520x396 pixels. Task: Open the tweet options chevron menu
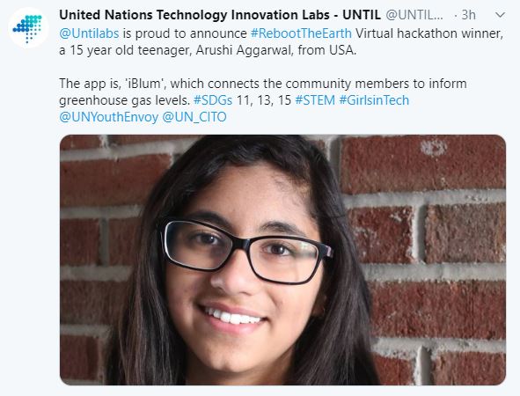[x=500, y=15]
